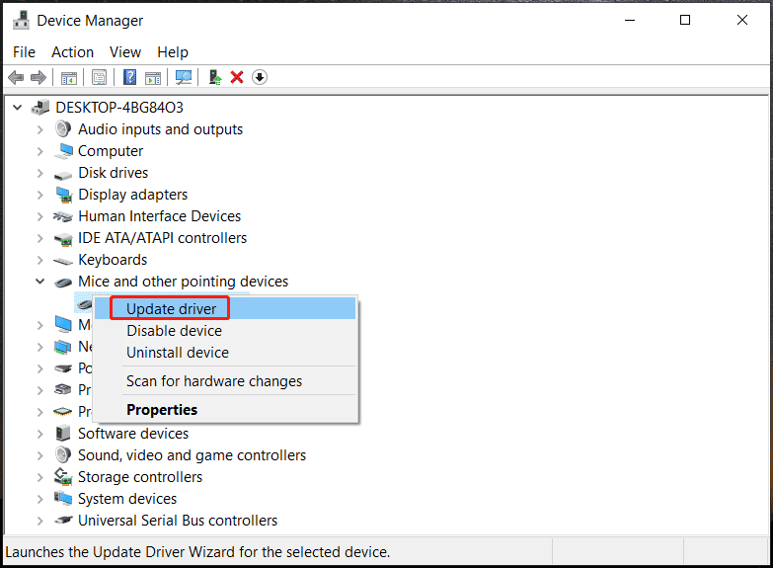This screenshot has width=773, height=568.
Task: Click the red X Uninstall device icon
Action: click(x=237, y=77)
